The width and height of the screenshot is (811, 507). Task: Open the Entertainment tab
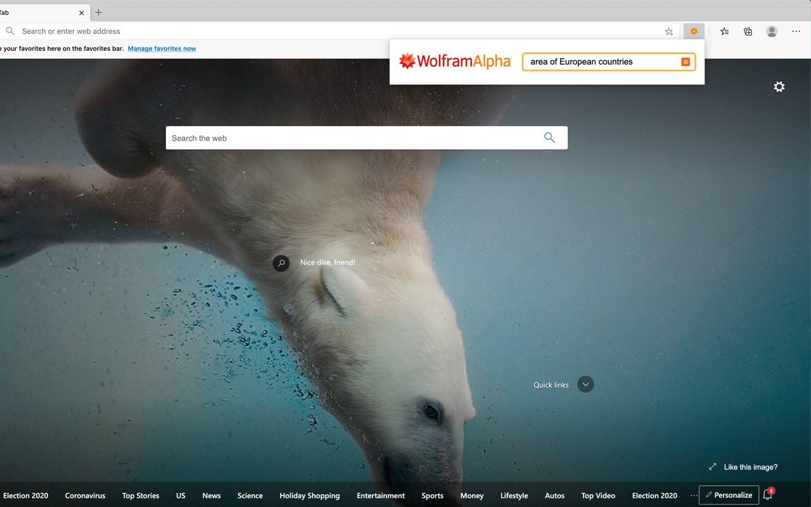[x=381, y=496]
